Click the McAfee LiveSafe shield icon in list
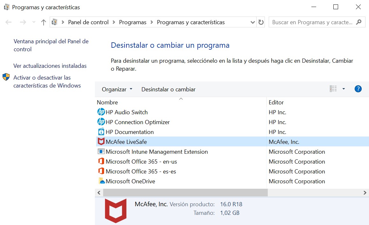The width and height of the screenshot is (369, 225). [101, 141]
